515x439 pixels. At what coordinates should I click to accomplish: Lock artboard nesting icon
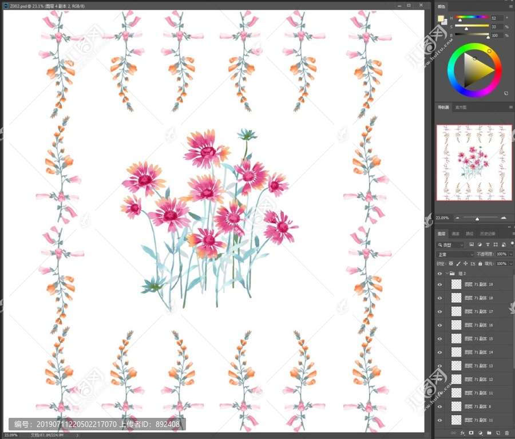click(473, 263)
